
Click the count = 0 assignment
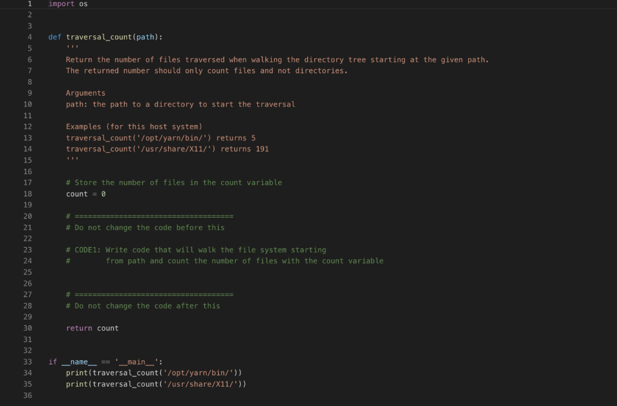tap(86, 194)
